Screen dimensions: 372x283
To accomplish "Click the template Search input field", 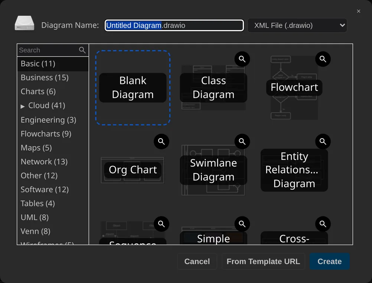I will (x=48, y=50).
